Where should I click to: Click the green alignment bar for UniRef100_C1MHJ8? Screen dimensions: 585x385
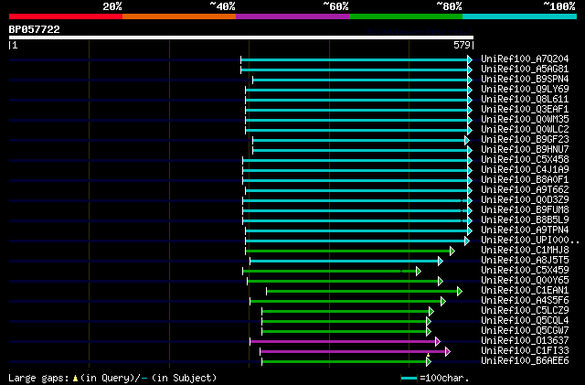click(x=348, y=251)
